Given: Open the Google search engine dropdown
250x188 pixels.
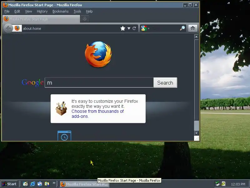Looking at the screenshot, I should pos(145,28).
